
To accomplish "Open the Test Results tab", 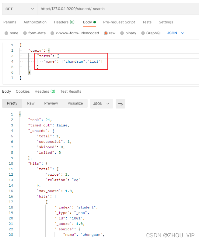I will point(71,91).
